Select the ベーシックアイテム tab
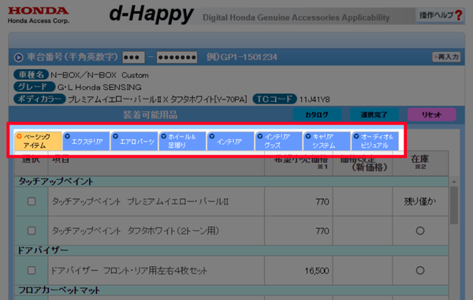473x300 pixels. click(x=38, y=141)
